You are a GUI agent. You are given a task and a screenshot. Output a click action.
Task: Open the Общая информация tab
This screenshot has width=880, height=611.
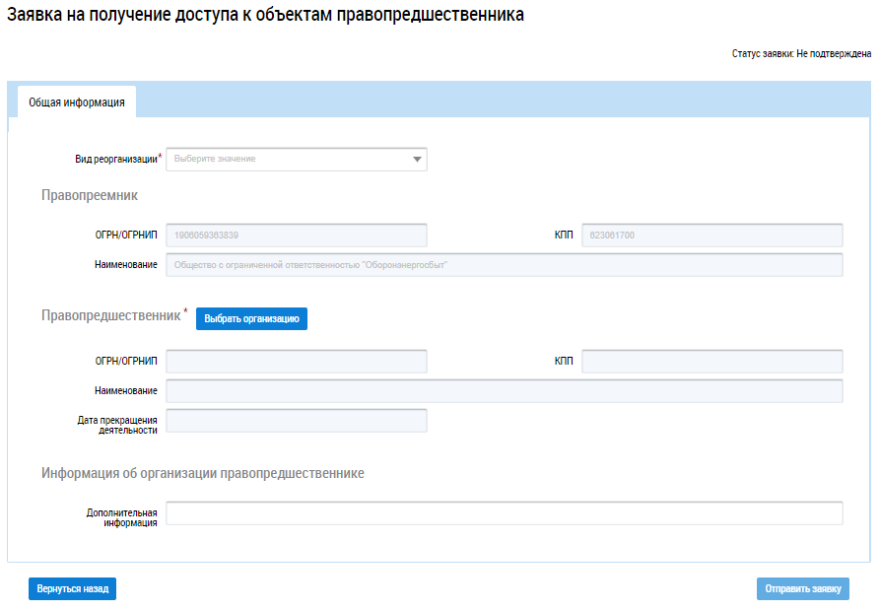[77, 102]
